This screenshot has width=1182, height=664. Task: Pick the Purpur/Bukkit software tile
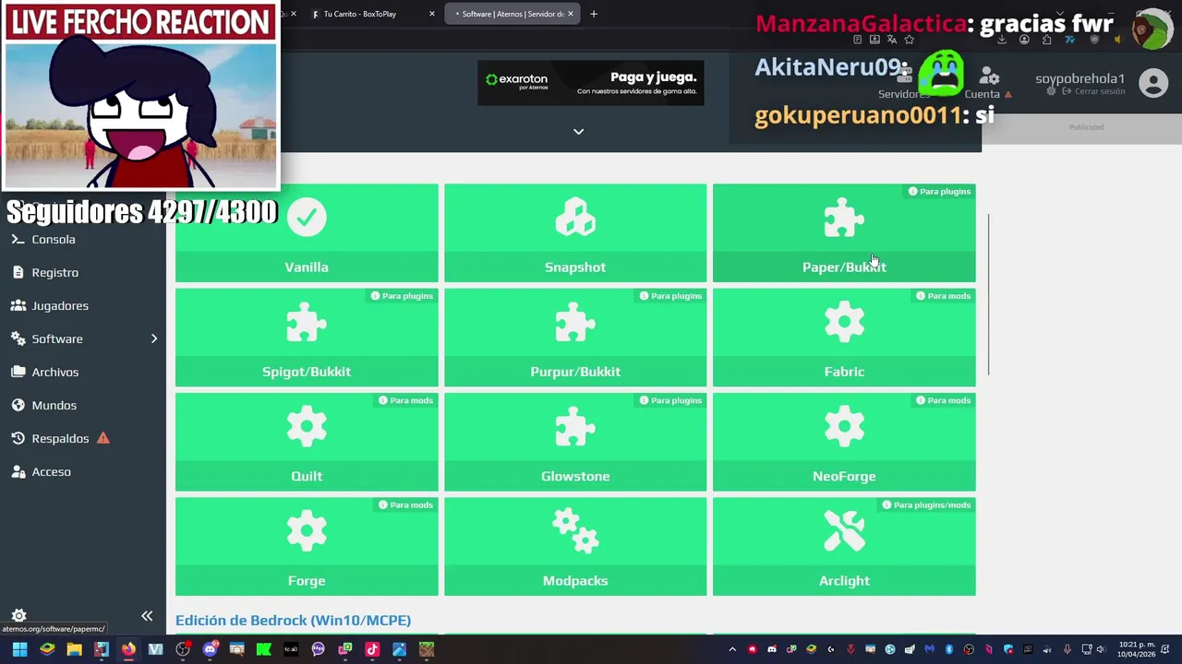click(x=575, y=338)
